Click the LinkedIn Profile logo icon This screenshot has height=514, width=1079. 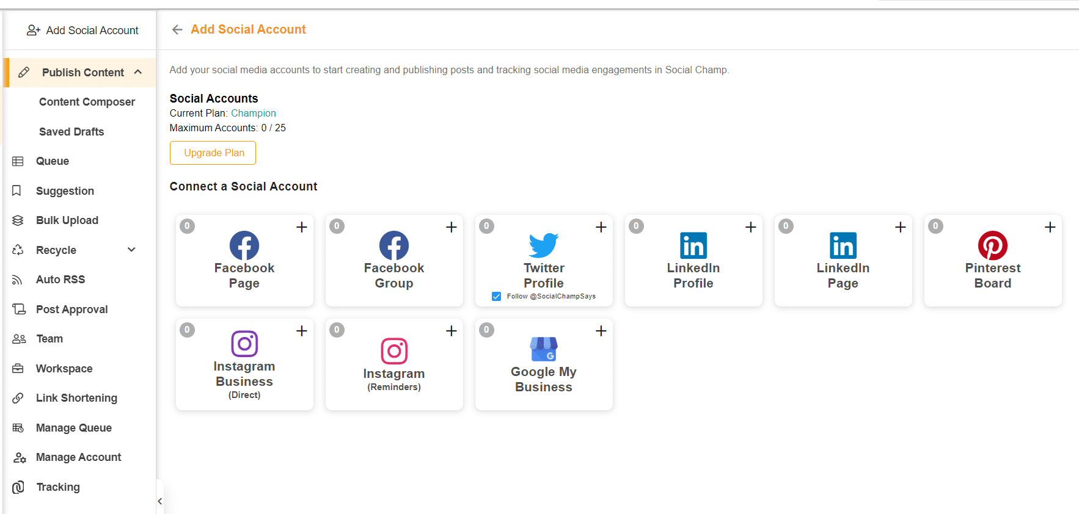coord(693,245)
